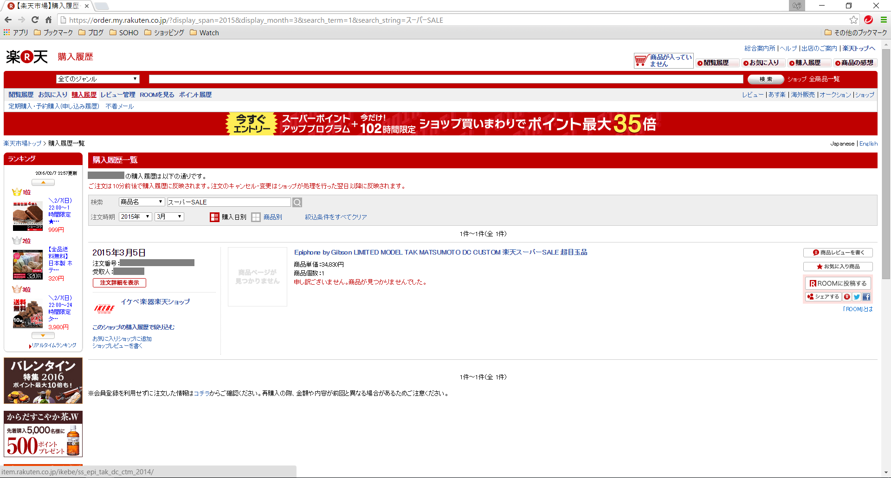
Task: Click magnifier search icon next to スーパーSALE
Action: (297, 202)
